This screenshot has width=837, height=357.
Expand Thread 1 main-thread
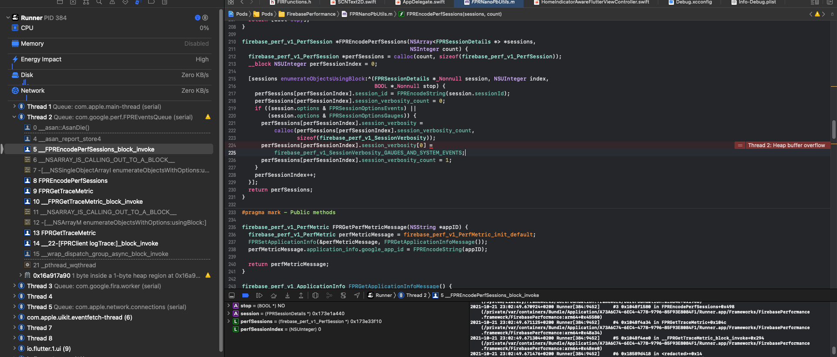pyautogui.click(x=14, y=106)
